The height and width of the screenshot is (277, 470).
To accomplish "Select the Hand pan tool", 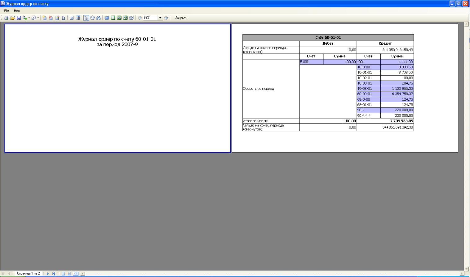I will pos(92,18).
